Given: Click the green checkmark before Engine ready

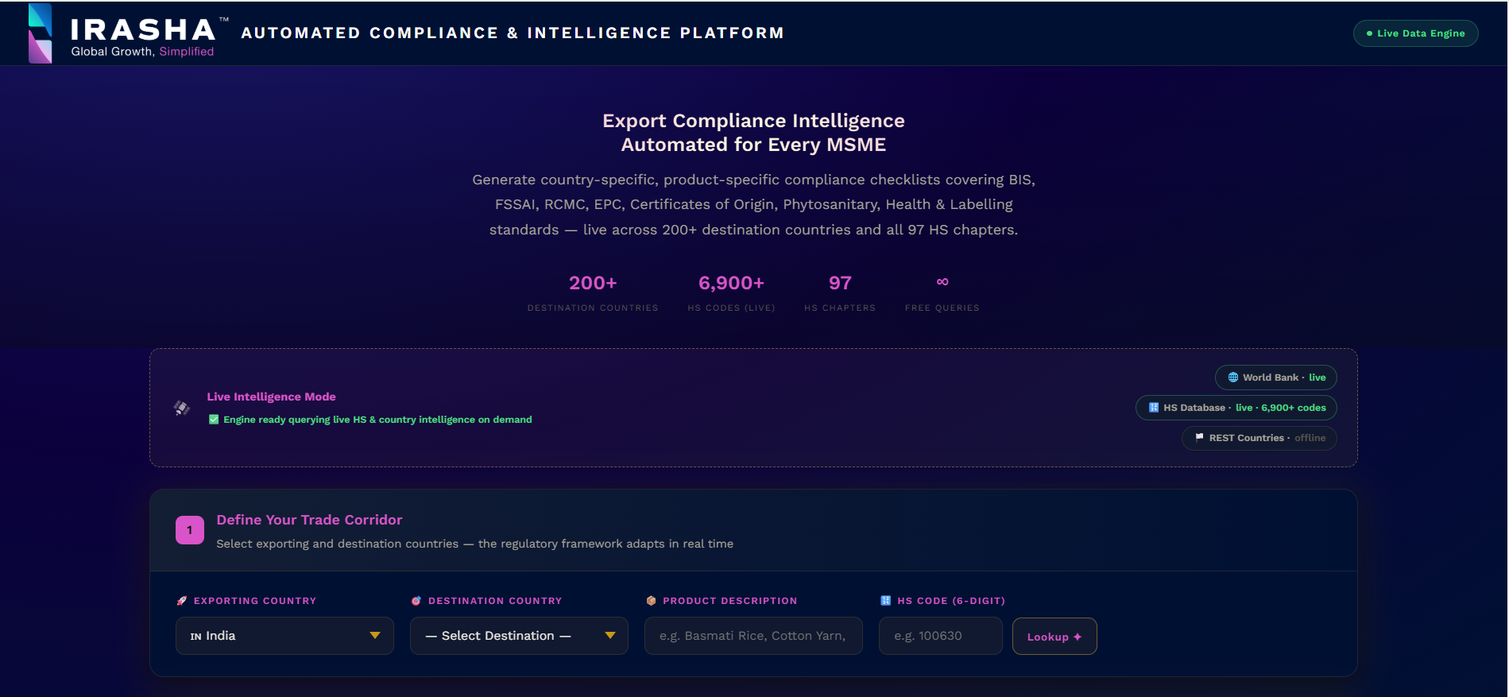Looking at the screenshot, I should coord(214,420).
